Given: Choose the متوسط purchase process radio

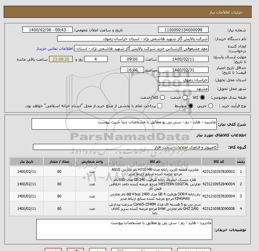Looking at the screenshot, I should pyautogui.click(x=190, y=106).
